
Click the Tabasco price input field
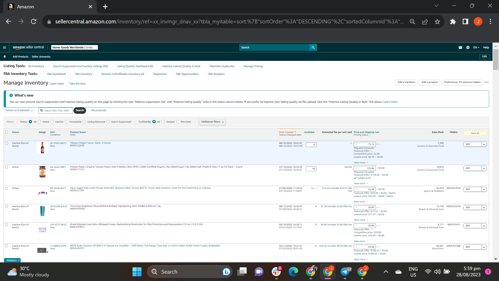365,144
